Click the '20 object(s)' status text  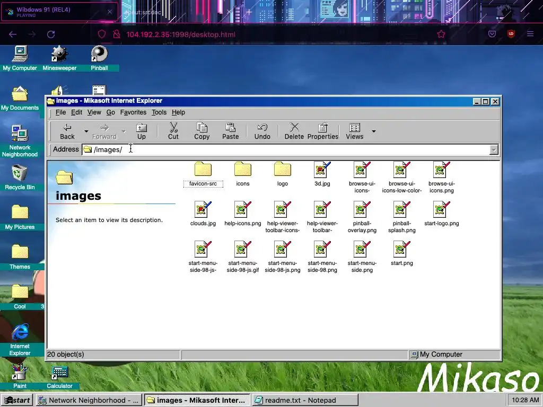pyautogui.click(x=65, y=355)
